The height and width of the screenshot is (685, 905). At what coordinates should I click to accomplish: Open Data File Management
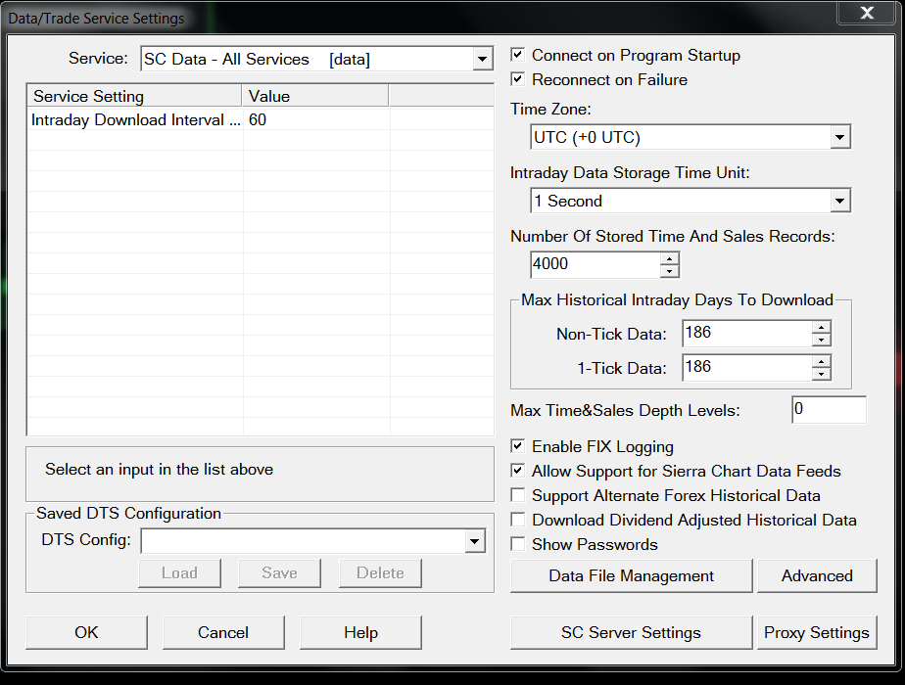click(632, 575)
